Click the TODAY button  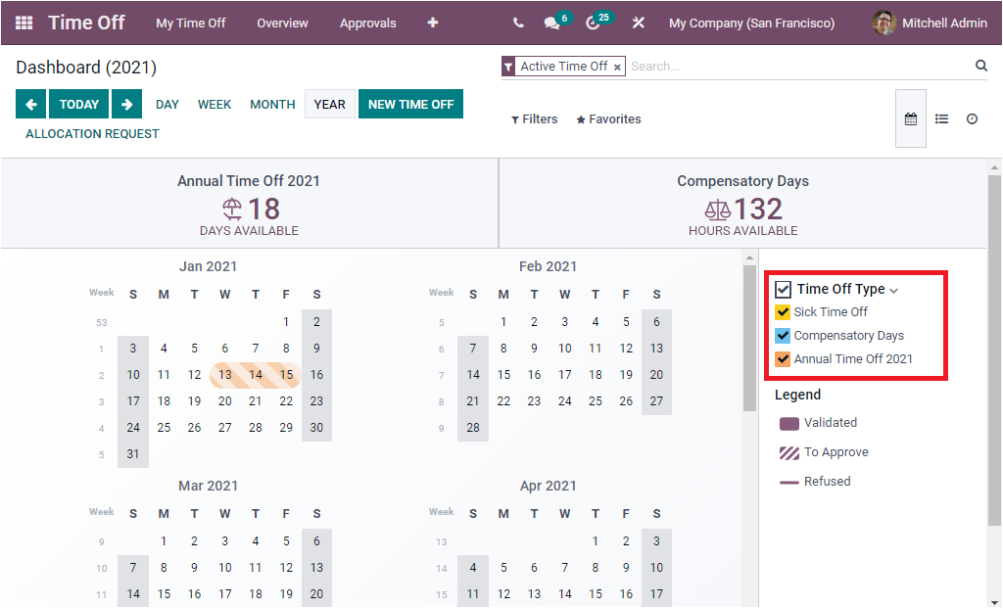coord(79,103)
